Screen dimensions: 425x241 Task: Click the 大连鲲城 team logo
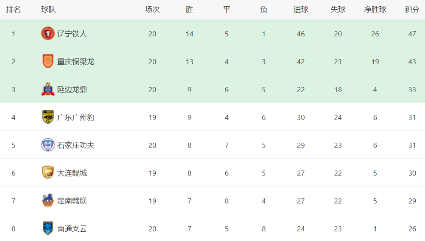pyautogui.click(x=48, y=173)
